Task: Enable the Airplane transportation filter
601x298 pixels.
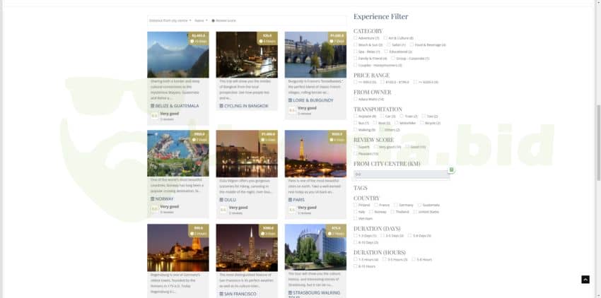Action: coord(356,116)
